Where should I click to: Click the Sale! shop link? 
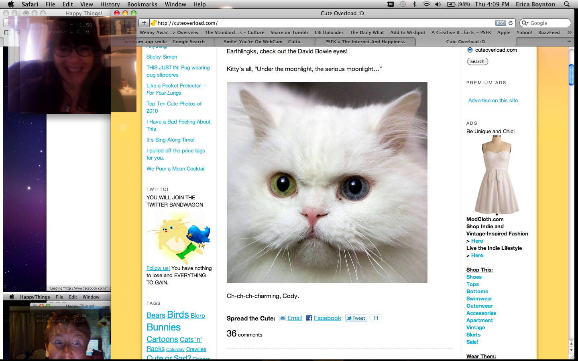(472, 342)
